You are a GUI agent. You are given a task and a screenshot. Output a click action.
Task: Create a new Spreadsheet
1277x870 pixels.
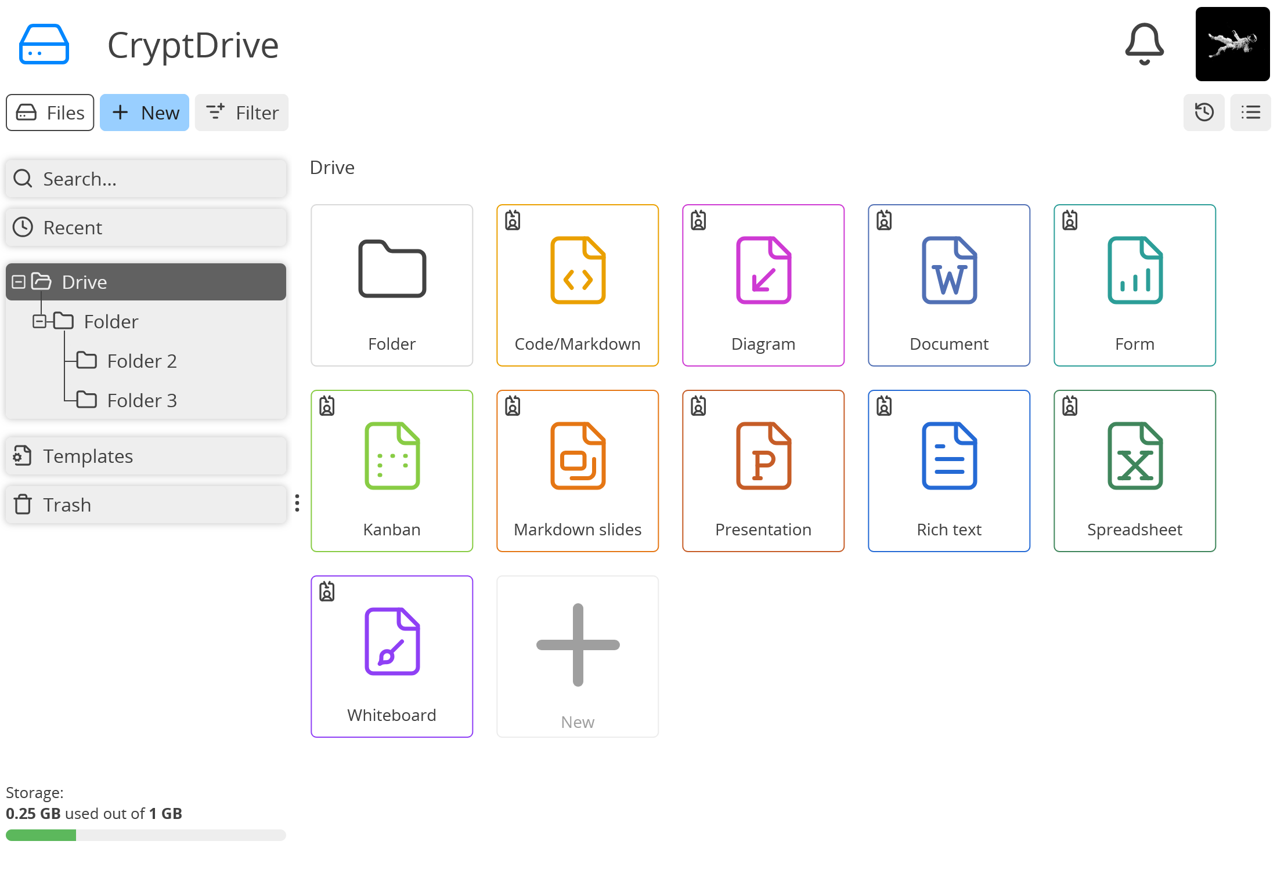coord(1134,471)
